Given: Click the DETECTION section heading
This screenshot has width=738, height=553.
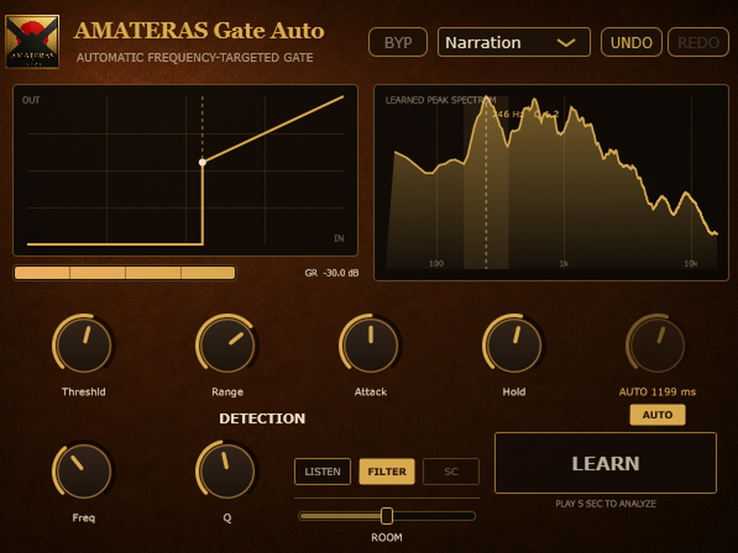Looking at the screenshot, I should pos(262,418).
